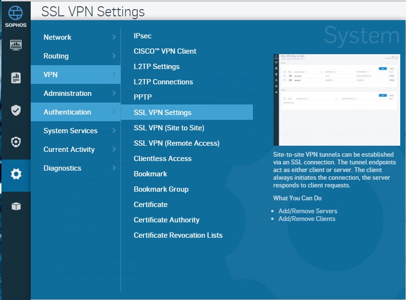The height and width of the screenshot is (300, 406).
Task: Open the shield checkmark Protect icon
Action: point(16,110)
